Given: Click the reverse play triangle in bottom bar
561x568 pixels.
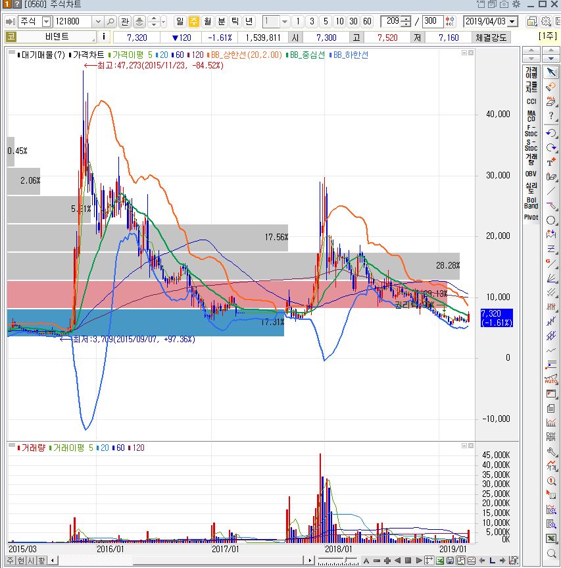Looking at the screenshot, I should 398,560.
